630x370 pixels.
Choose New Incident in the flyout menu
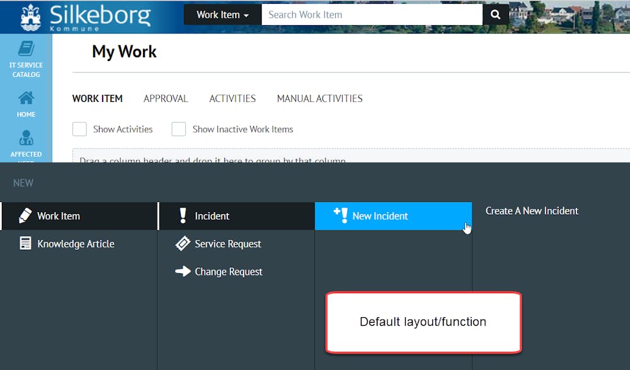point(380,216)
